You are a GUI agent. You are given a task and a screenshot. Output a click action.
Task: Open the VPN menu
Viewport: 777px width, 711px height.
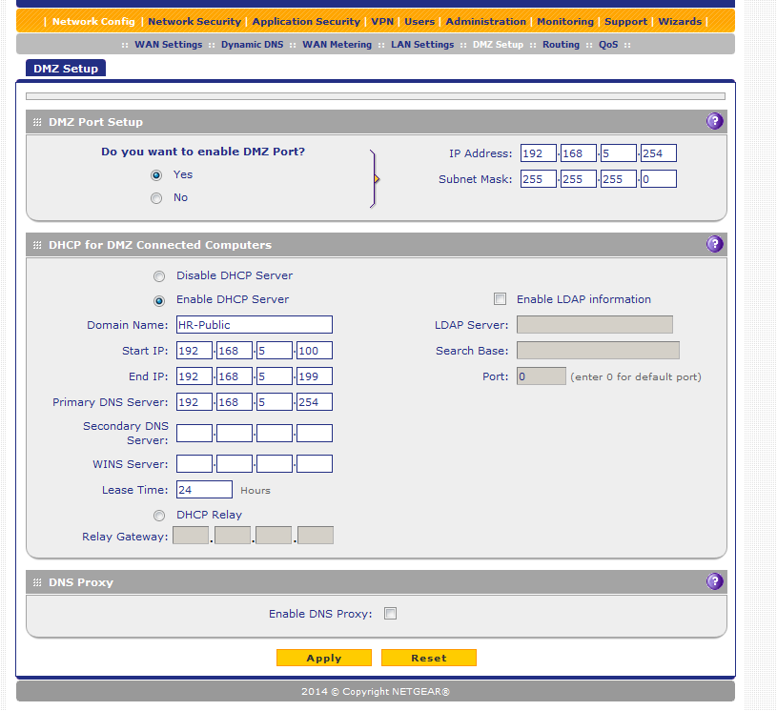point(381,21)
